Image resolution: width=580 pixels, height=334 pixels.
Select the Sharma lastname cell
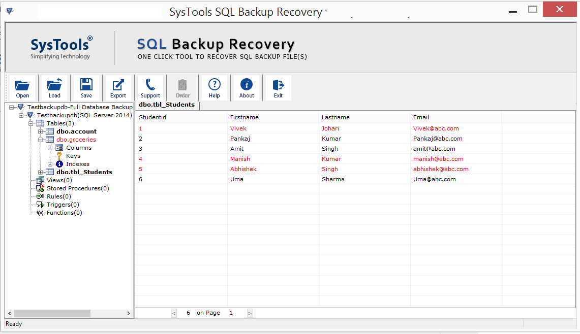[364, 179]
